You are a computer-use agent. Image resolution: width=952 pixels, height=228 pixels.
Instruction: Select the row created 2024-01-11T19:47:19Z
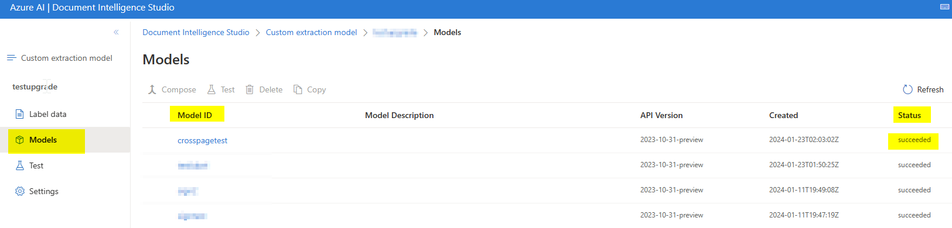pyautogui.click(x=547, y=215)
